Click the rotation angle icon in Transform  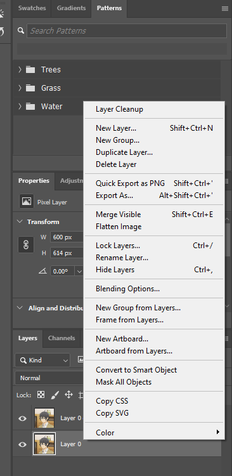(42, 271)
